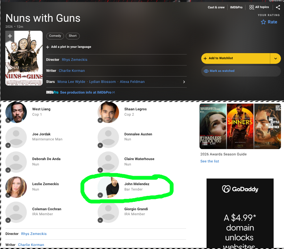The image size is (284, 249).
Task: Open Mona Lee Wylde star link
Action: point(71,82)
